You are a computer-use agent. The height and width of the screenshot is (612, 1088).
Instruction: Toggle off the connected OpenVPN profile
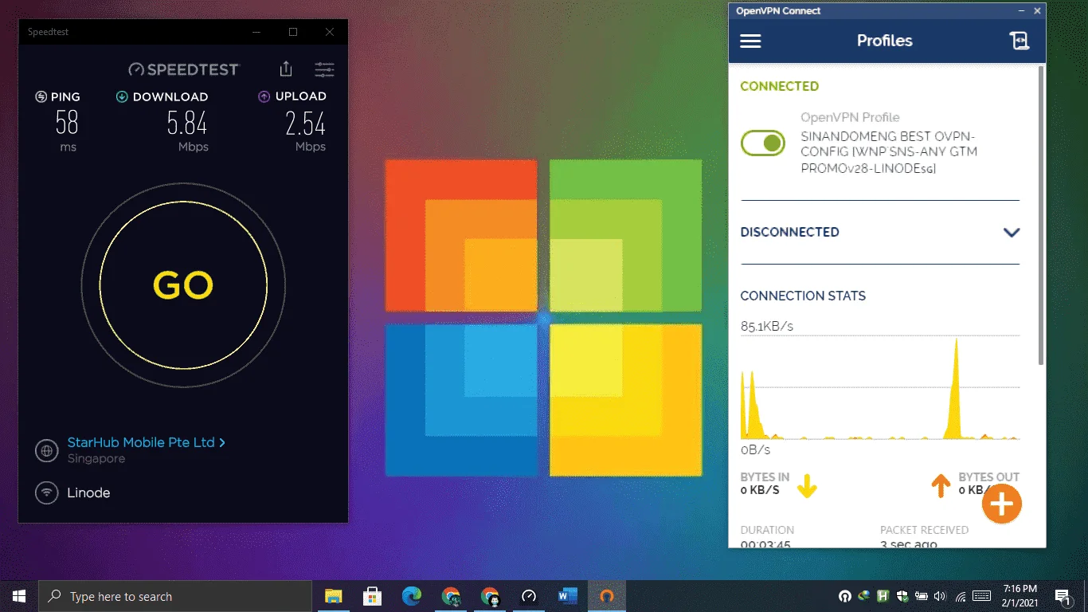click(x=763, y=143)
